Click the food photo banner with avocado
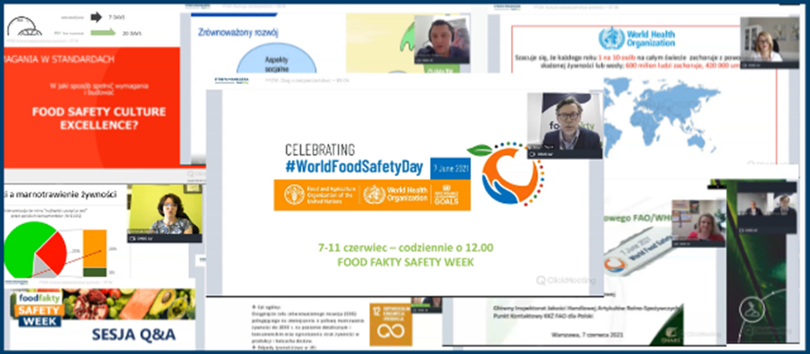Screen dimensions: 810x354 click(129, 304)
